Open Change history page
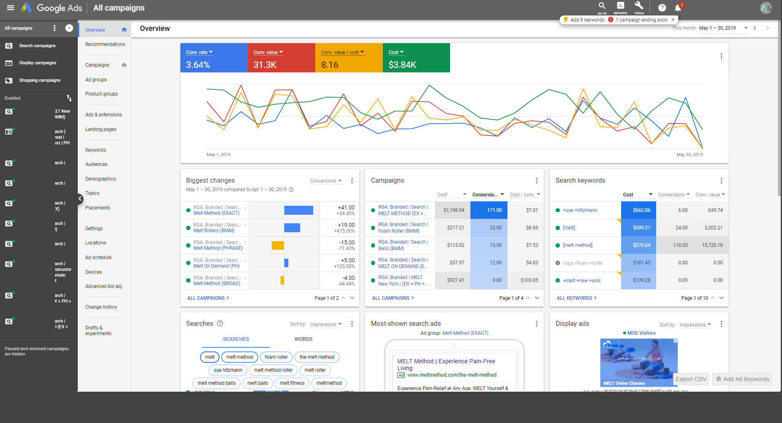The width and height of the screenshot is (782, 423). (x=101, y=307)
